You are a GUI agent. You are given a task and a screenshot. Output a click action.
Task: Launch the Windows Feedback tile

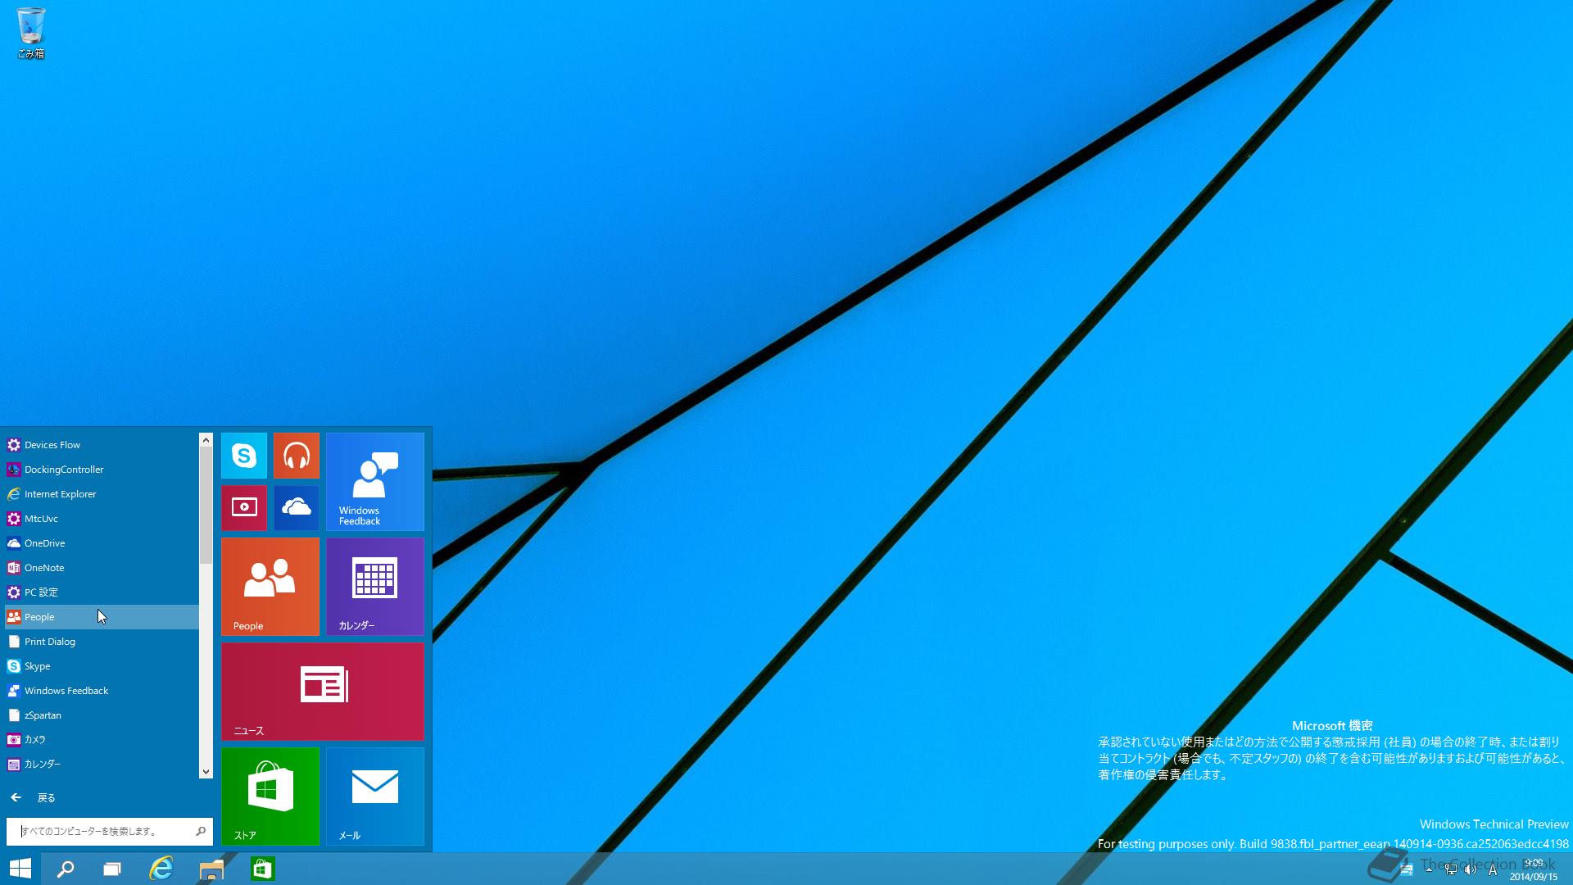pyautogui.click(x=374, y=482)
